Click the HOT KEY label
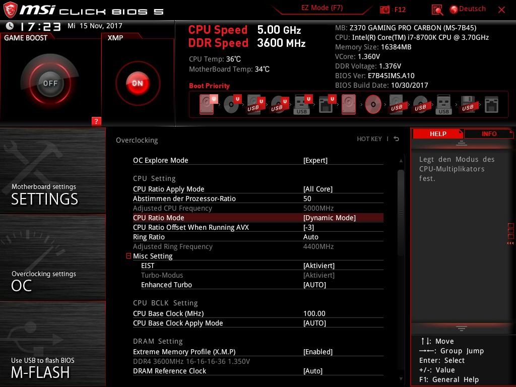This screenshot has width=516, height=387. pyautogui.click(x=369, y=139)
